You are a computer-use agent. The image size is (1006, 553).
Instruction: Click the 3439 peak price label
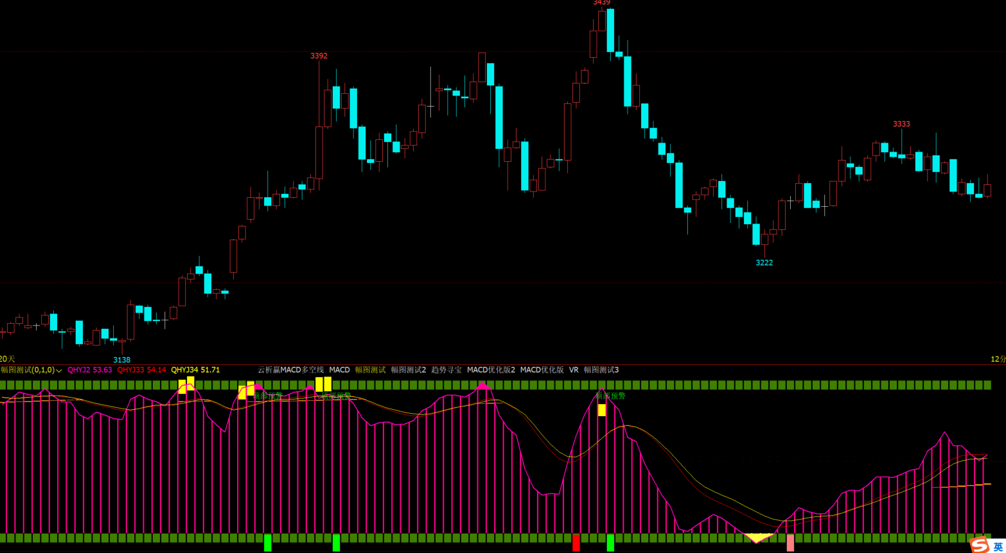[601, 3]
